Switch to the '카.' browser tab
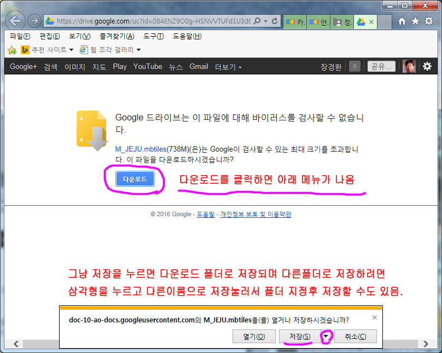This screenshot has height=353, width=442. point(295,22)
